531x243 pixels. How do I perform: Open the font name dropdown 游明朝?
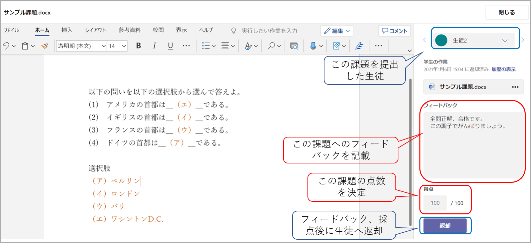click(81, 46)
